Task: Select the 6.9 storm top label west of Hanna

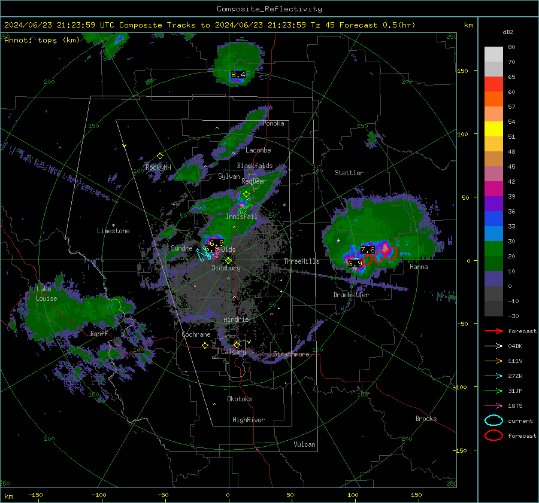Action: point(355,264)
